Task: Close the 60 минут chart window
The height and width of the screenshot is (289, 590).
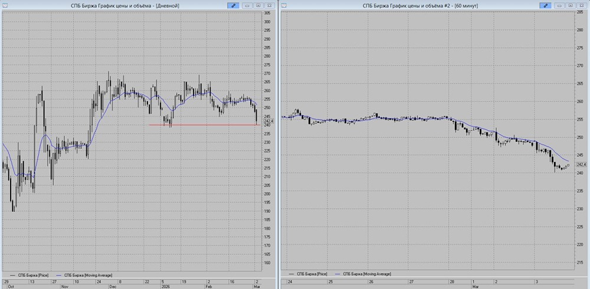Action: (x=581, y=6)
